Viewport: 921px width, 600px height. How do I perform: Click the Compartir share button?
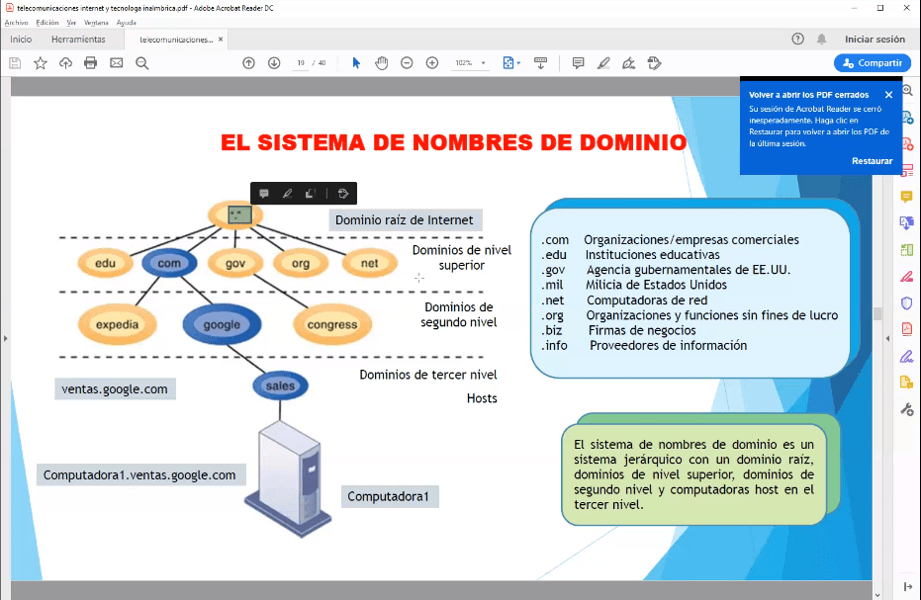(x=872, y=63)
